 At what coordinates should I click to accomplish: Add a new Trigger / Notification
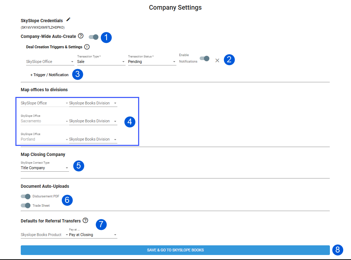click(x=49, y=75)
